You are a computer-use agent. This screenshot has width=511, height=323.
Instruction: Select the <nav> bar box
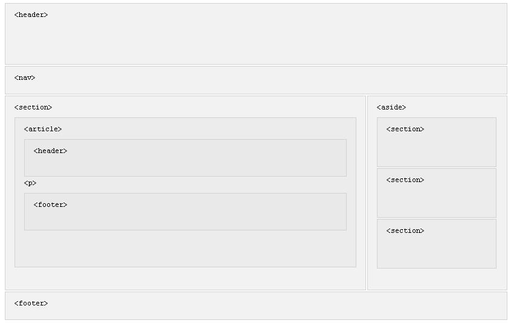point(256,80)
